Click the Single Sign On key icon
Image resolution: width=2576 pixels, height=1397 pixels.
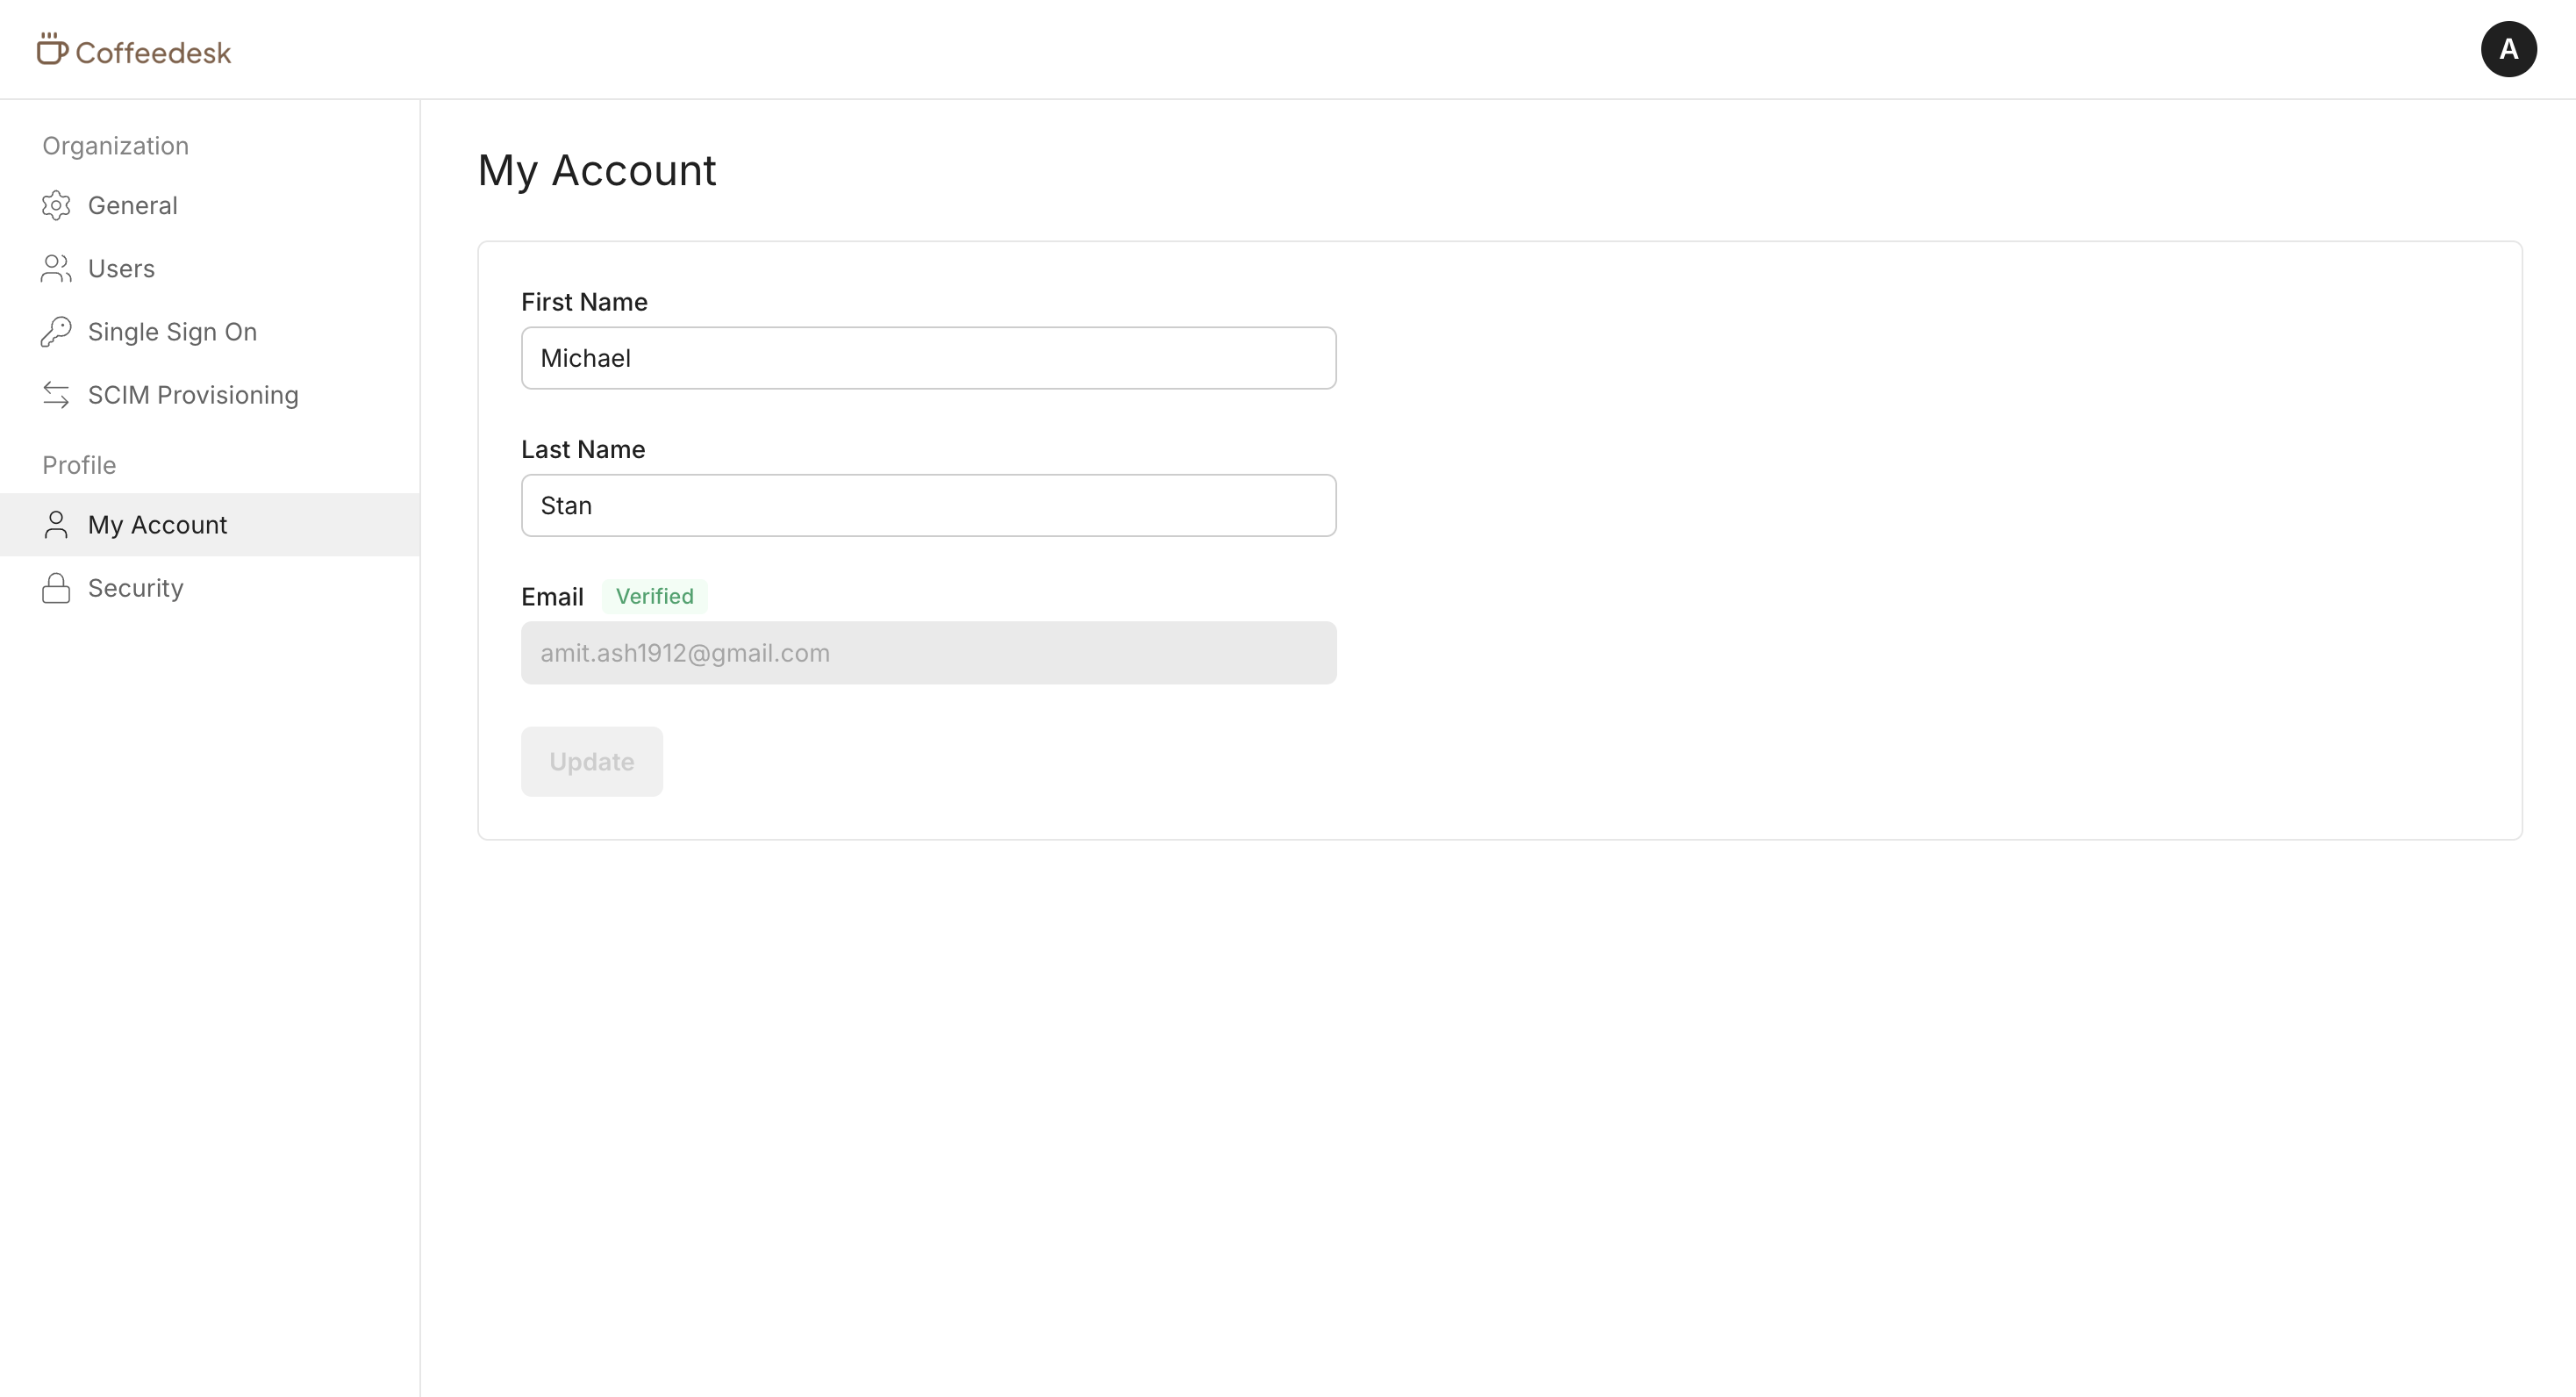tap(56, 331)
